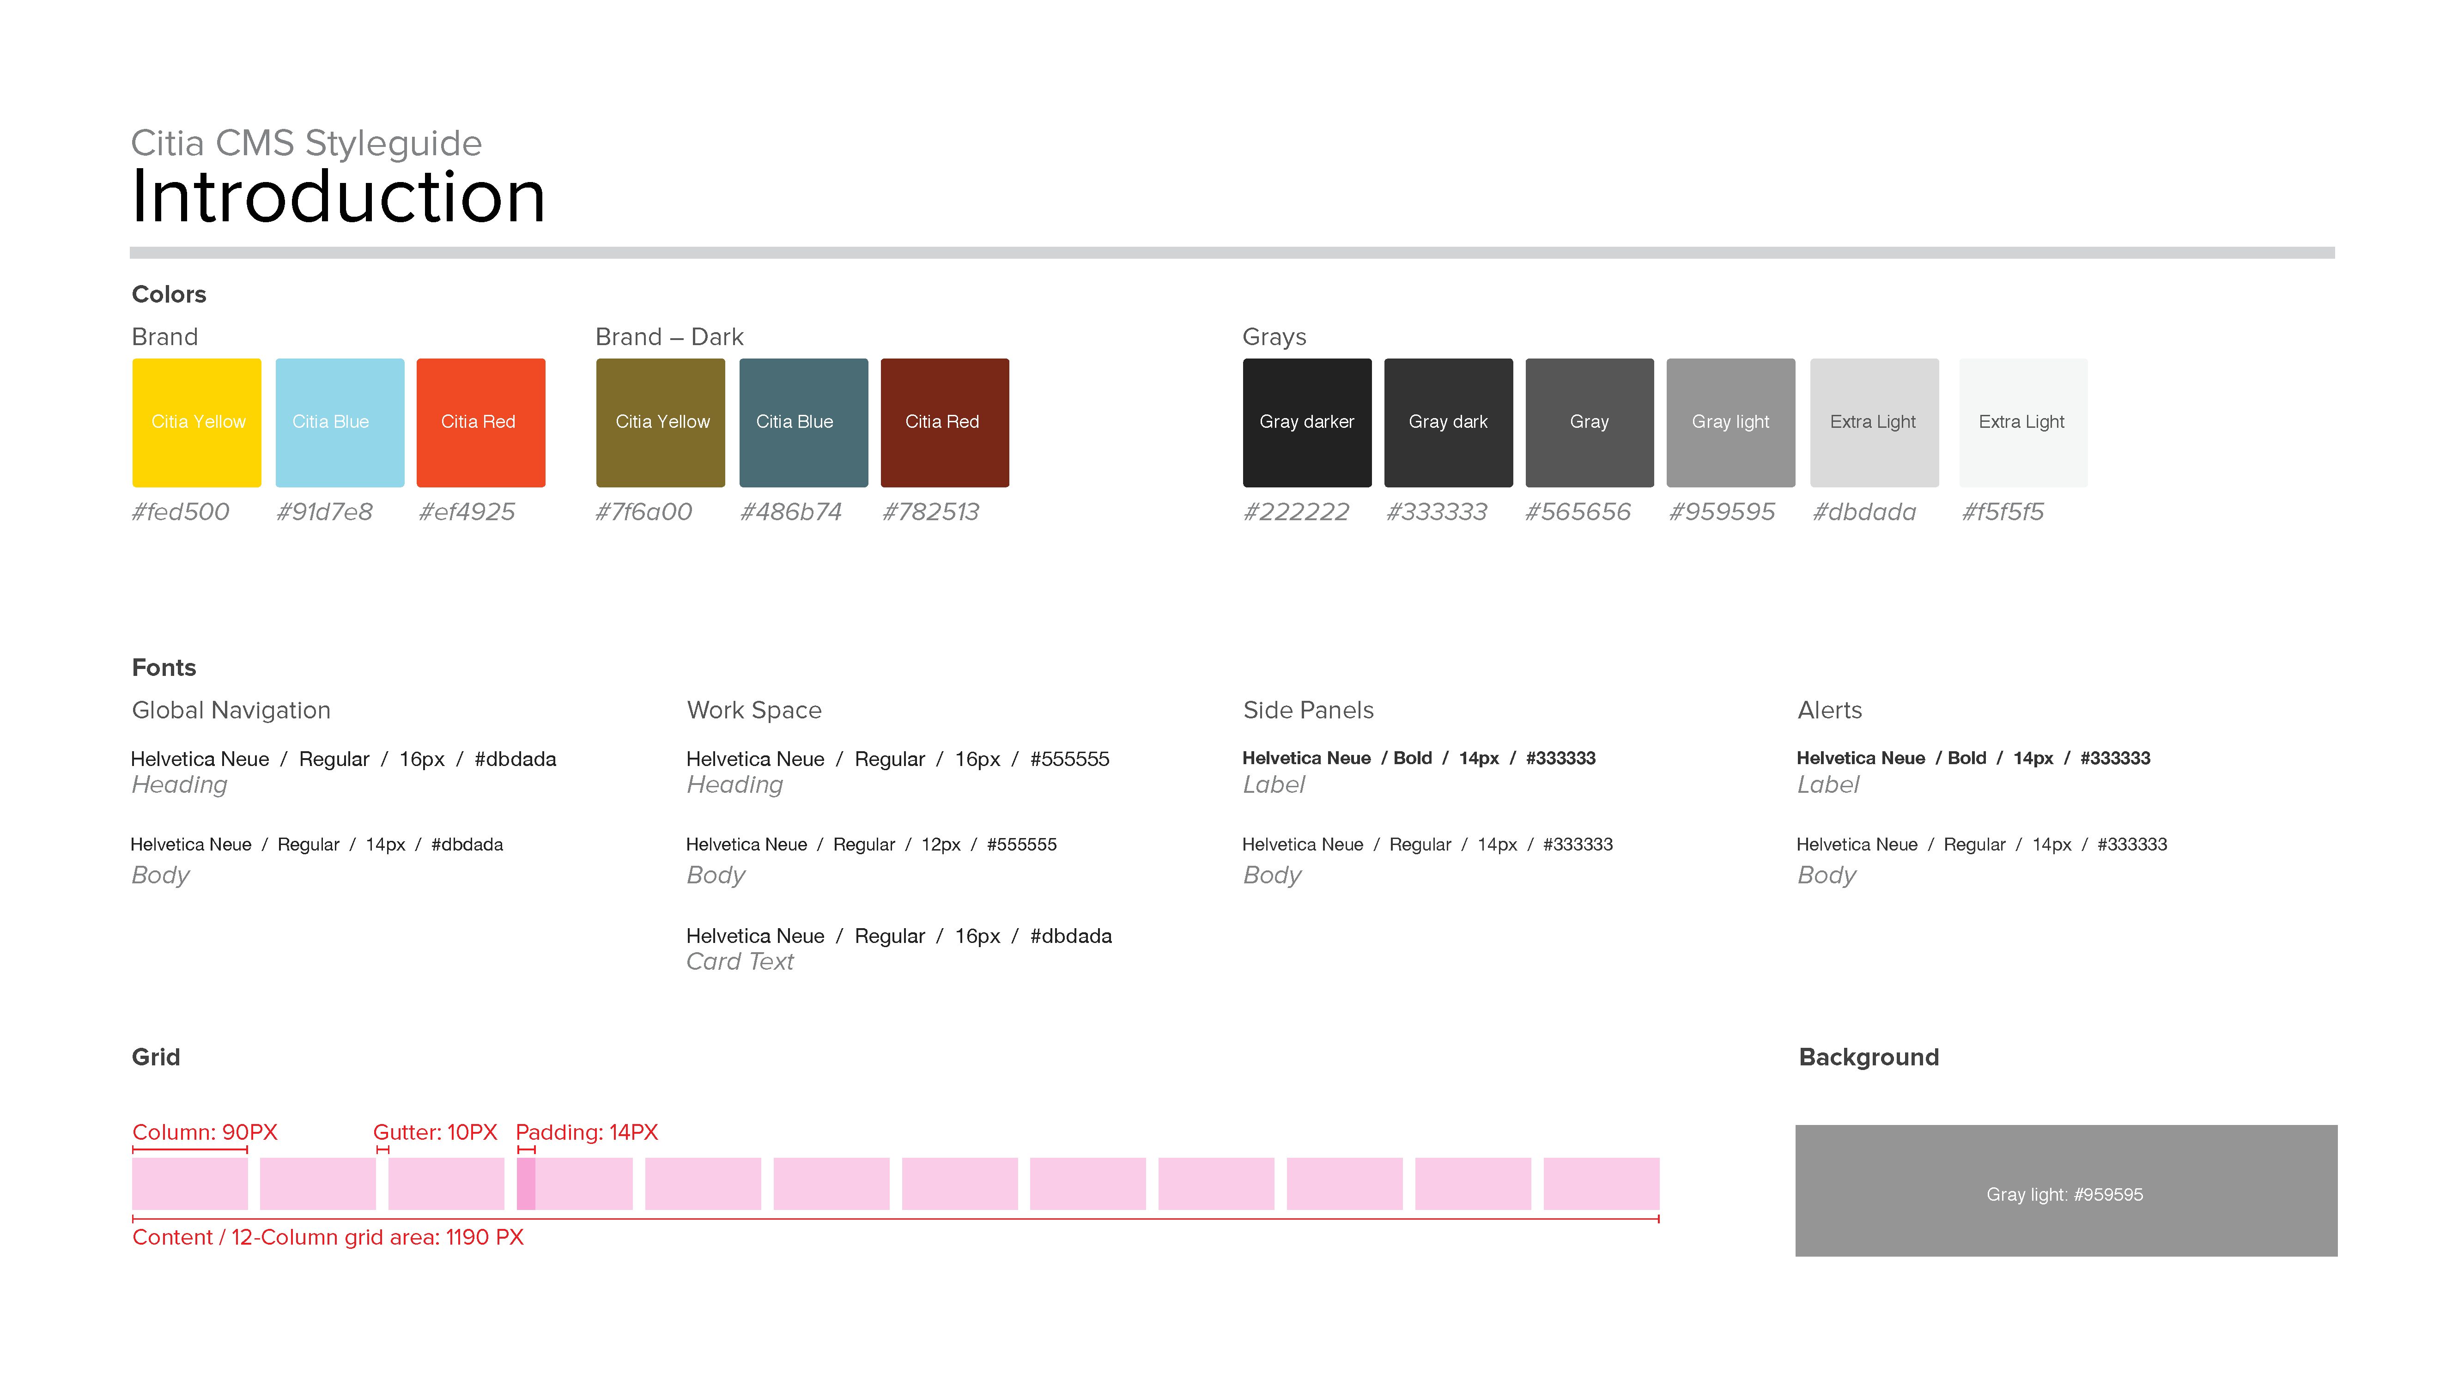
Task: Click the Side Panels label
Action: click(1308, 710)
